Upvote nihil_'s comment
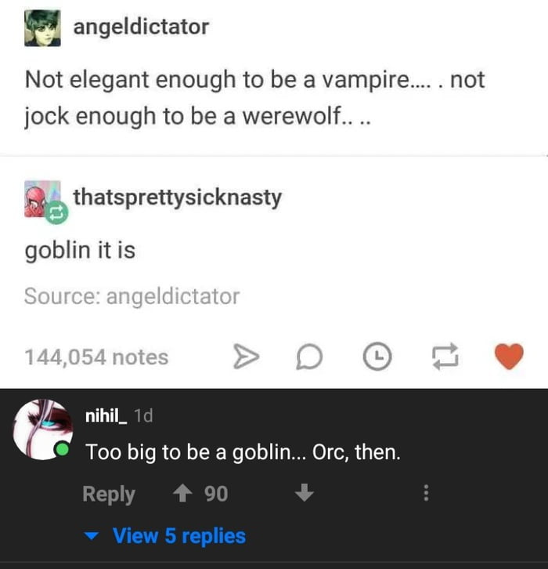Viewport: 548px width, 569px height. [182, 493]
